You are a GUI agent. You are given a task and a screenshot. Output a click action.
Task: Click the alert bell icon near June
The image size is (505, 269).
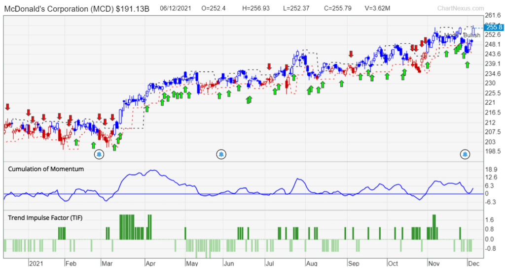(x=221, y=154)
